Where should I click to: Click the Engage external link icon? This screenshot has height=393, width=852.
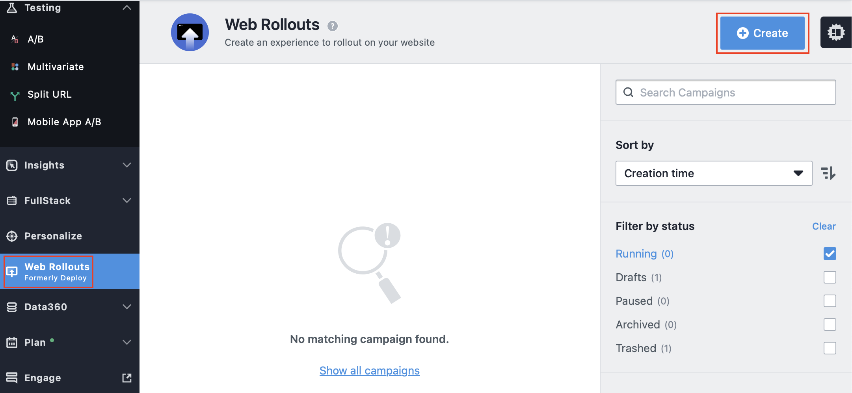pyautogui.click(x=127, y=378)
